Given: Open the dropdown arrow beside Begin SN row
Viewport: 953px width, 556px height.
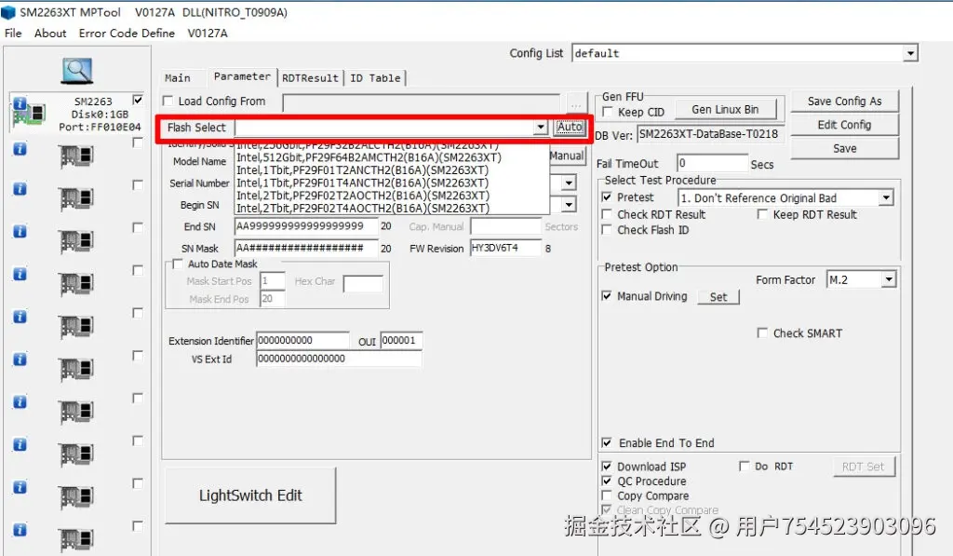Looking at the screenshot, I should pos(569,205).
